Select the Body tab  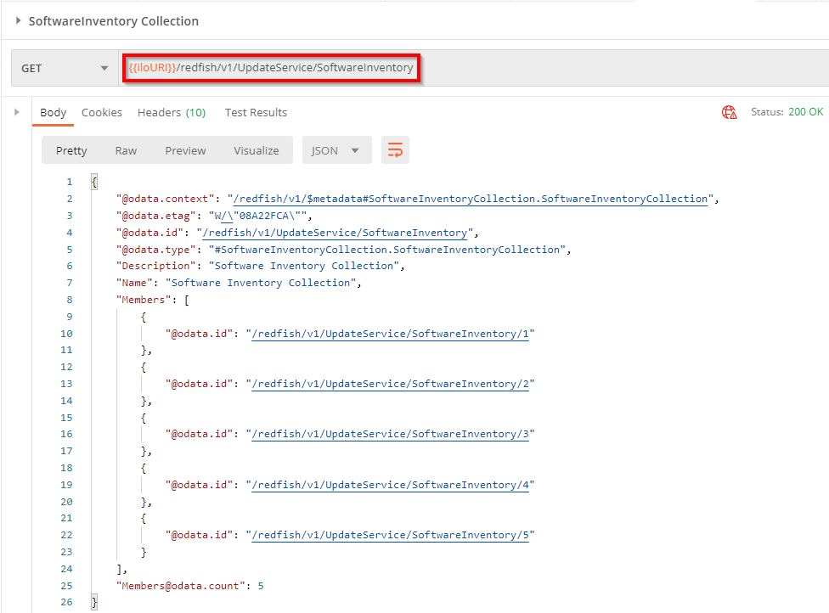pyautogui.click(x=53, y=112)
